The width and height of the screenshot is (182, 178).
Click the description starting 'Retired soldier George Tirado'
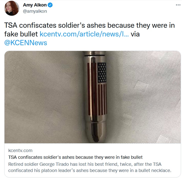point(90,167)
